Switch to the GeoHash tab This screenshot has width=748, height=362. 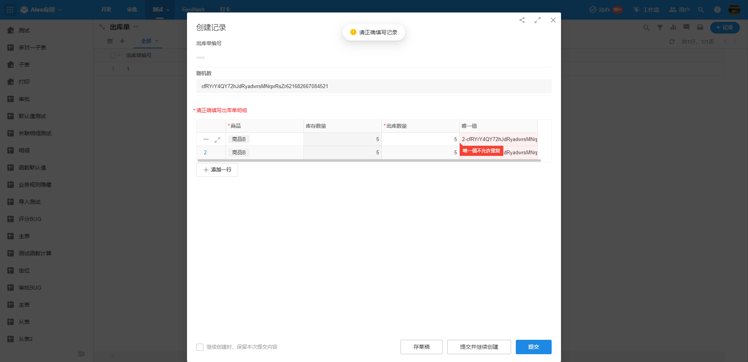pos(193,10)
